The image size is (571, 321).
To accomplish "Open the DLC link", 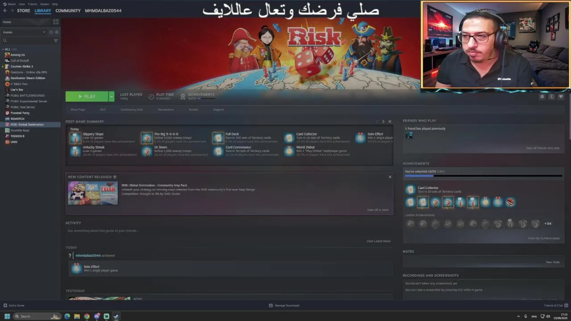I will (103, 110).
